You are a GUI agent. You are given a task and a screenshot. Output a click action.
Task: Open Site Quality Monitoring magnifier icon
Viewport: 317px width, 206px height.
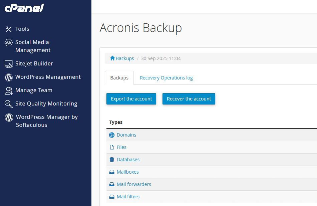click(9, 104)
